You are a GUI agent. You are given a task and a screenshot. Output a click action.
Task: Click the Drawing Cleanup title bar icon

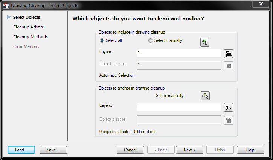pyautogui.click(x=6, y=5)
